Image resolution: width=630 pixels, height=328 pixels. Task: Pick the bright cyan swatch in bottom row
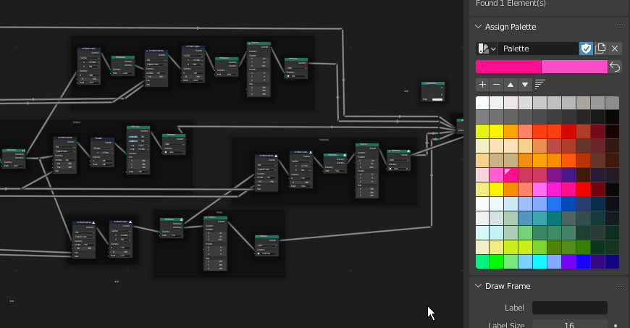(x=540, y=261)
